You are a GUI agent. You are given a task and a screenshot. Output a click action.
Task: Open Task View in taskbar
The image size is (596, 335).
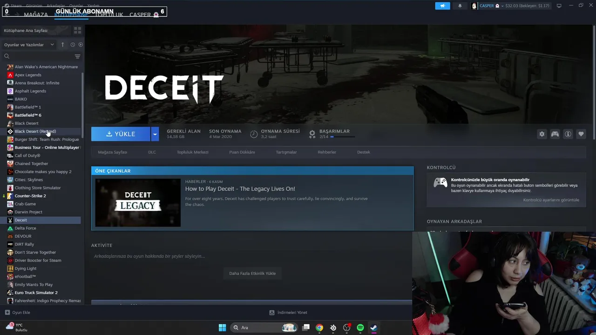306,328
